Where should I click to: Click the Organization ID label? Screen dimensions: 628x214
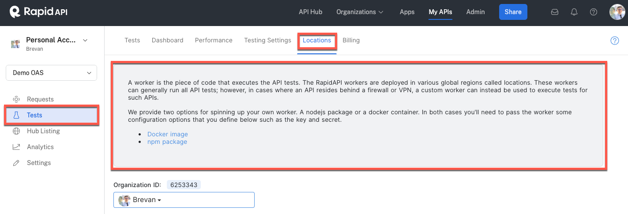(x=137, y=185)
